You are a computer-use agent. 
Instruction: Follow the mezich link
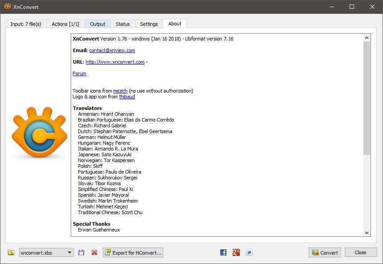pos(120,91)
